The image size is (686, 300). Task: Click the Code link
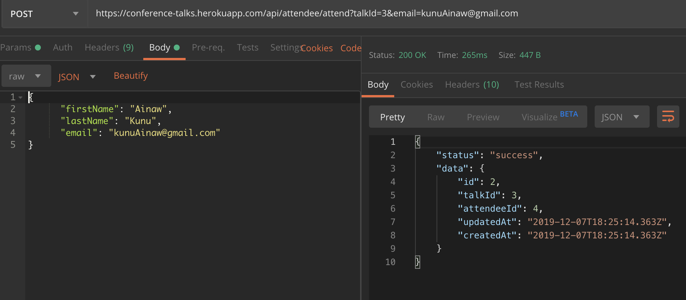pos(351,48)
